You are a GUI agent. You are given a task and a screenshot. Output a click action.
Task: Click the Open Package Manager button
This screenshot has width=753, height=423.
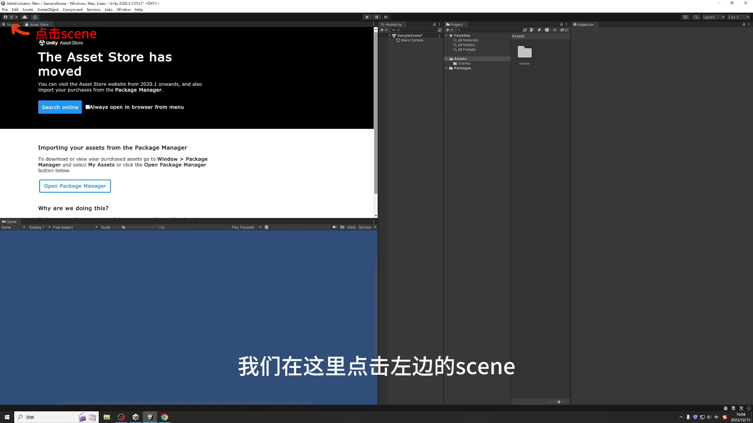point(75,186)
